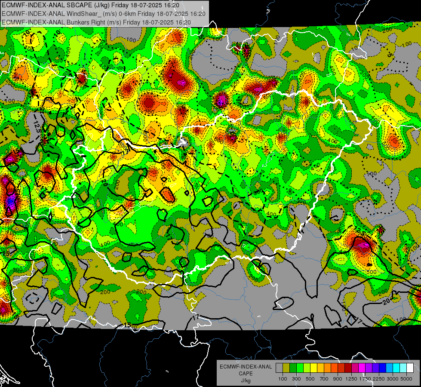The height and width of the screenshot is (387, 421).
Task: Click the pure yellow legend swatch
Action: click(313, 368)
